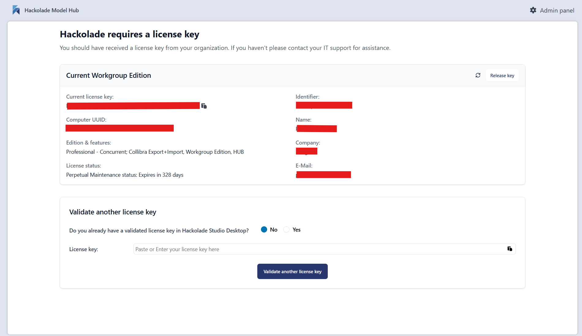Go to Hackolade Model Hub title
The image size is (582, 336).
click(x=51, y=10)
